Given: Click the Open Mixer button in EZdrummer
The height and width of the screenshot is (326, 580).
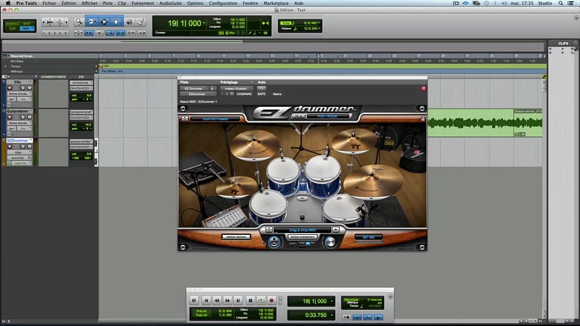Looking at the screenshot, I should (x=236, y=237).
